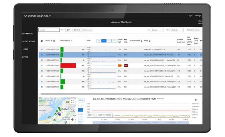Click the chart range navigator strip

pos(141,123)
